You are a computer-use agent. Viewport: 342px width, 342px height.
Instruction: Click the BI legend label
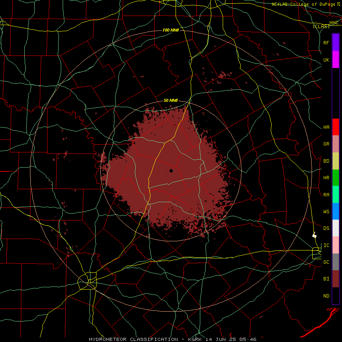click(326, 279)
